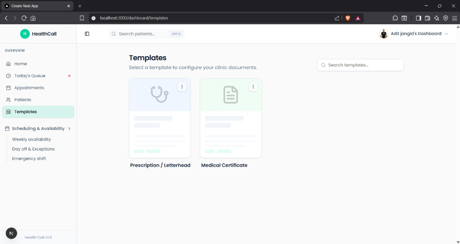The image size is (460, 244).
Task: Open Brave Shields lion icon
Action: (348, 18)
